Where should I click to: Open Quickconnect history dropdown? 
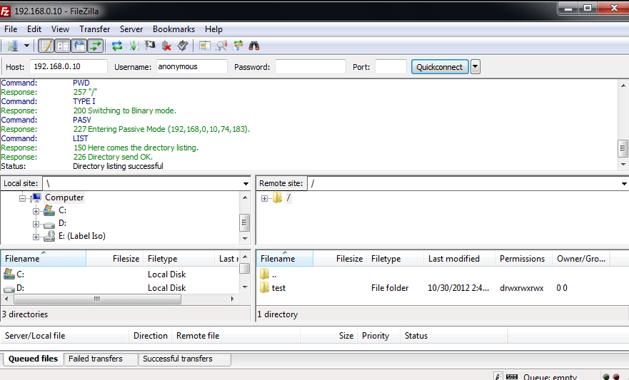click(475, 67)
